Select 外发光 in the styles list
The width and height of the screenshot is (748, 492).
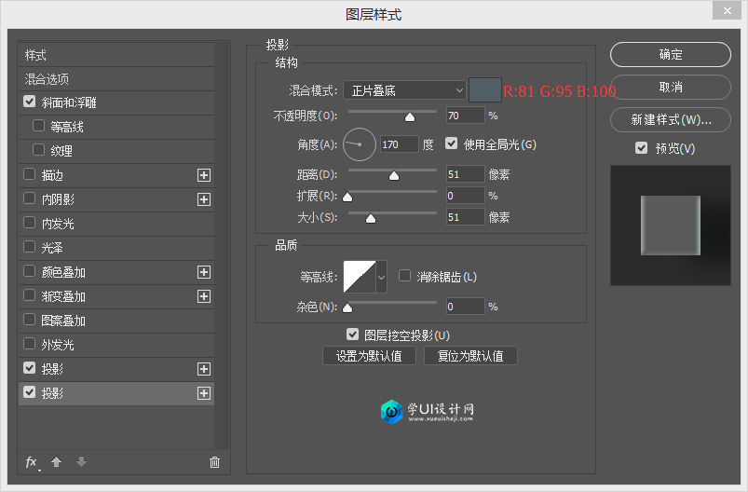58,345
